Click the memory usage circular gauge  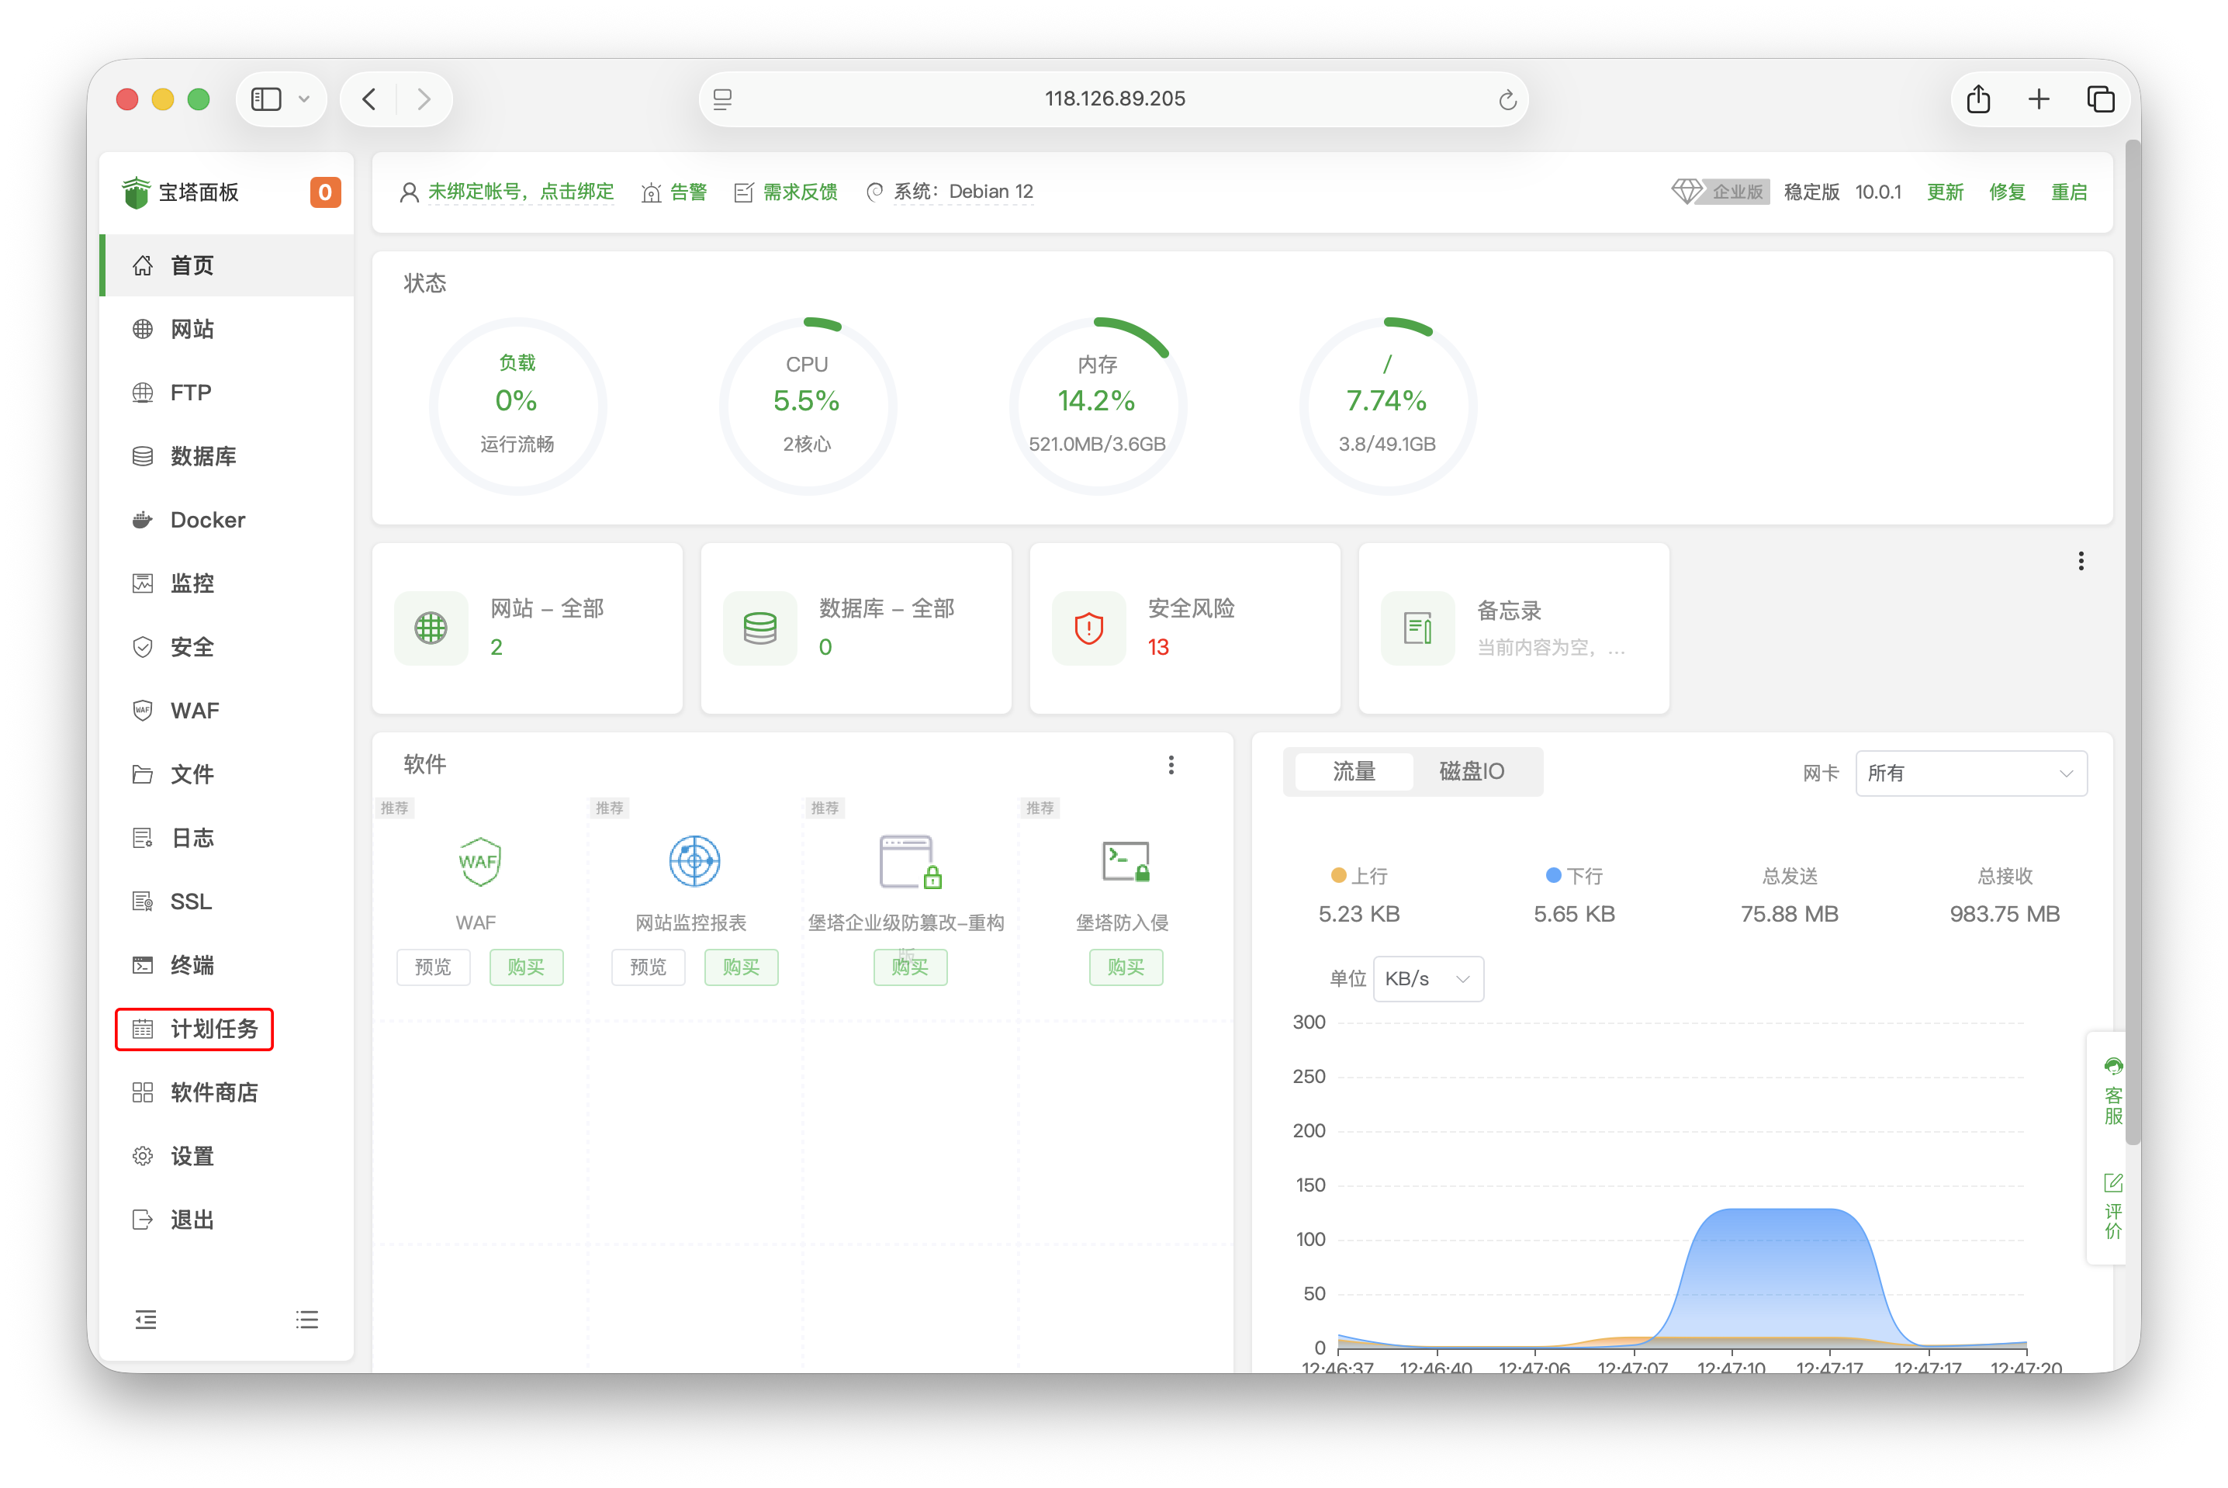click(x=1097, y=405)
